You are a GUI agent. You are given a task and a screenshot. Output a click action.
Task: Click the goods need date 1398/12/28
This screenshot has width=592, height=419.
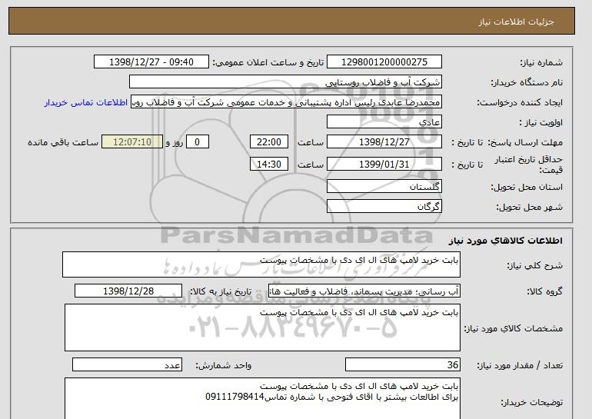pyautogui.click(x=128, y=291)
